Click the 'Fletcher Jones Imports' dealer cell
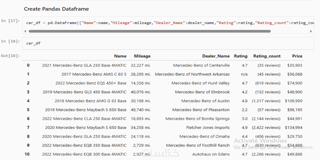The width and height of the screenshot is (320, 160). point(208,128)
